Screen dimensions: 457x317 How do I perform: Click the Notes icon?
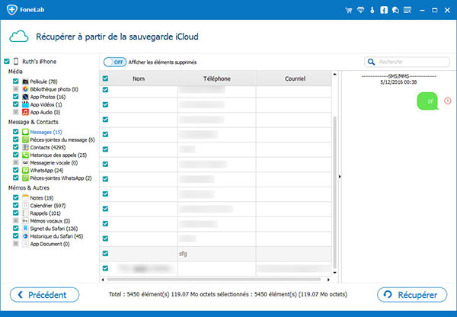(25, 197)
